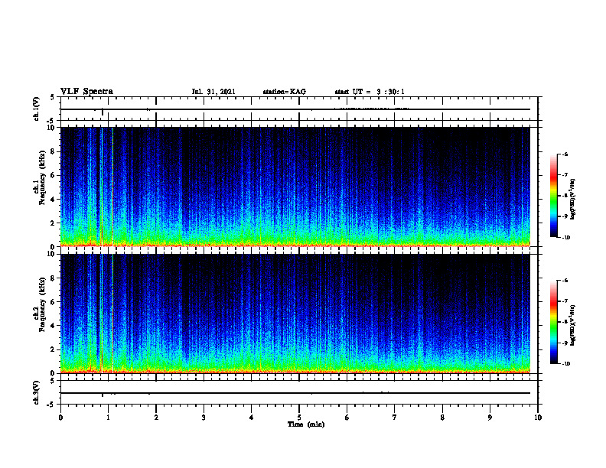
Task: Click the time axis tick label "10" below the ch.3 panel
Action: click(538, 418)
